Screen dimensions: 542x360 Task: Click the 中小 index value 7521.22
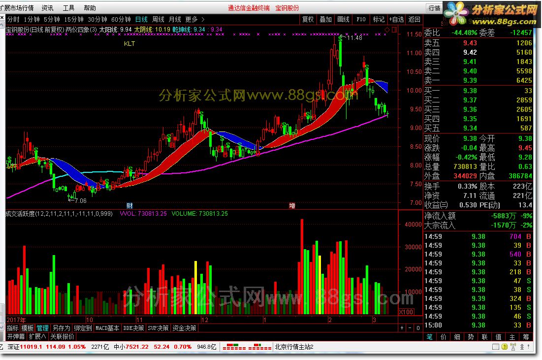[137, 347]
